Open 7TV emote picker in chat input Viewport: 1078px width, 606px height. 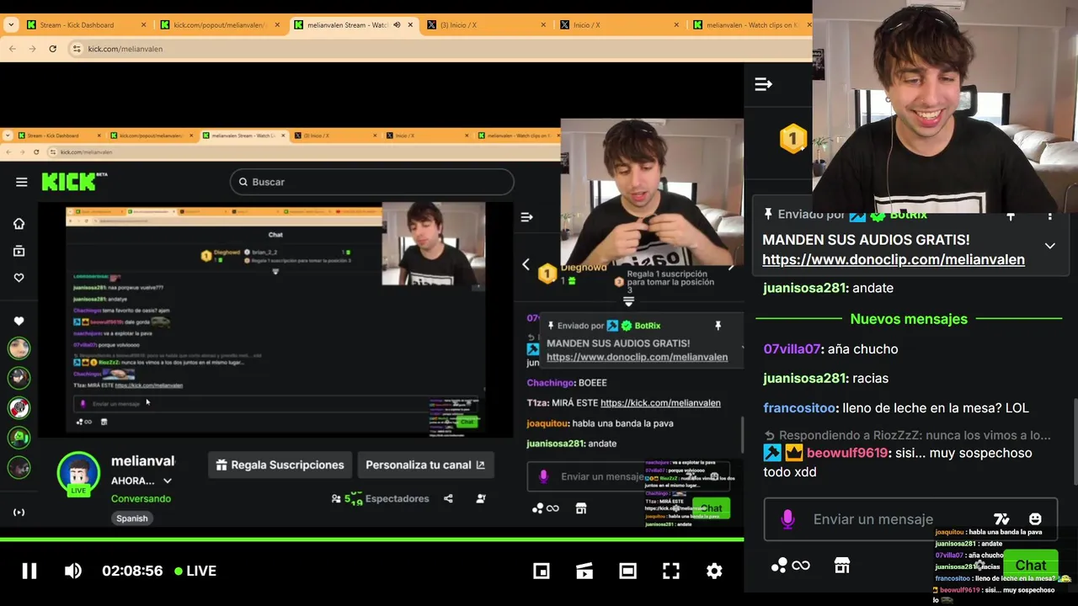click(1001, 519)
